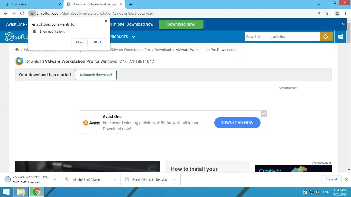
Task: Click the orange search magnifier button
Action: pos(326,37)
